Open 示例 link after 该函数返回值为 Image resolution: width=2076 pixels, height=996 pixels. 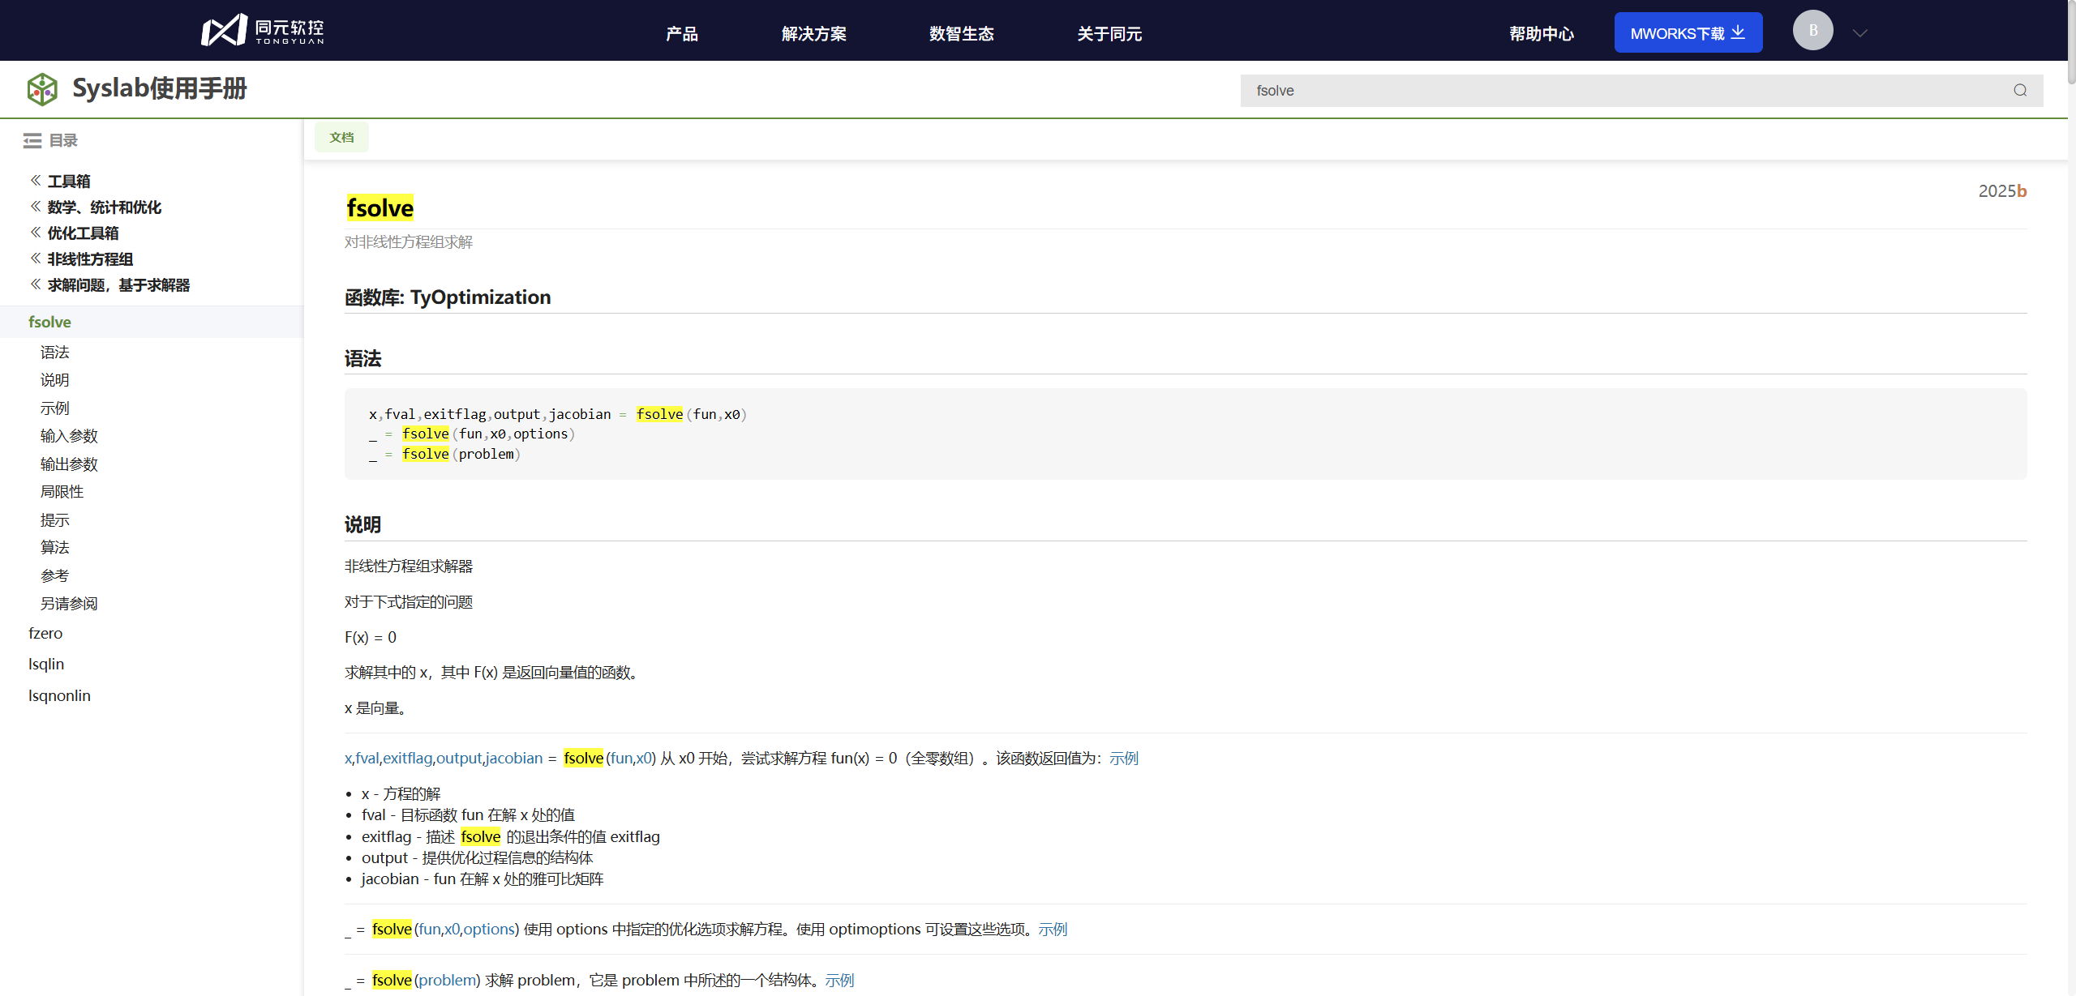click(1124, 758)
